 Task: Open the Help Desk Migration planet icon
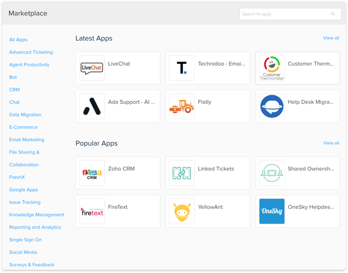[272, 106]
